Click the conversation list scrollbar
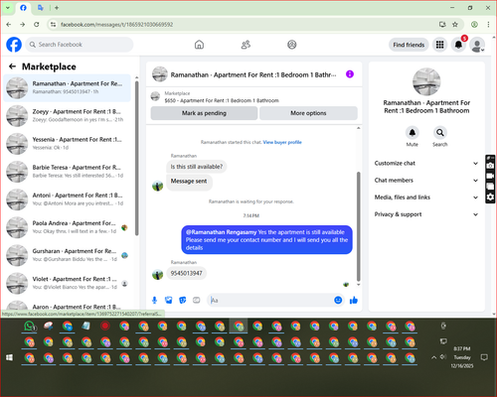 click(x=136, y=158)
